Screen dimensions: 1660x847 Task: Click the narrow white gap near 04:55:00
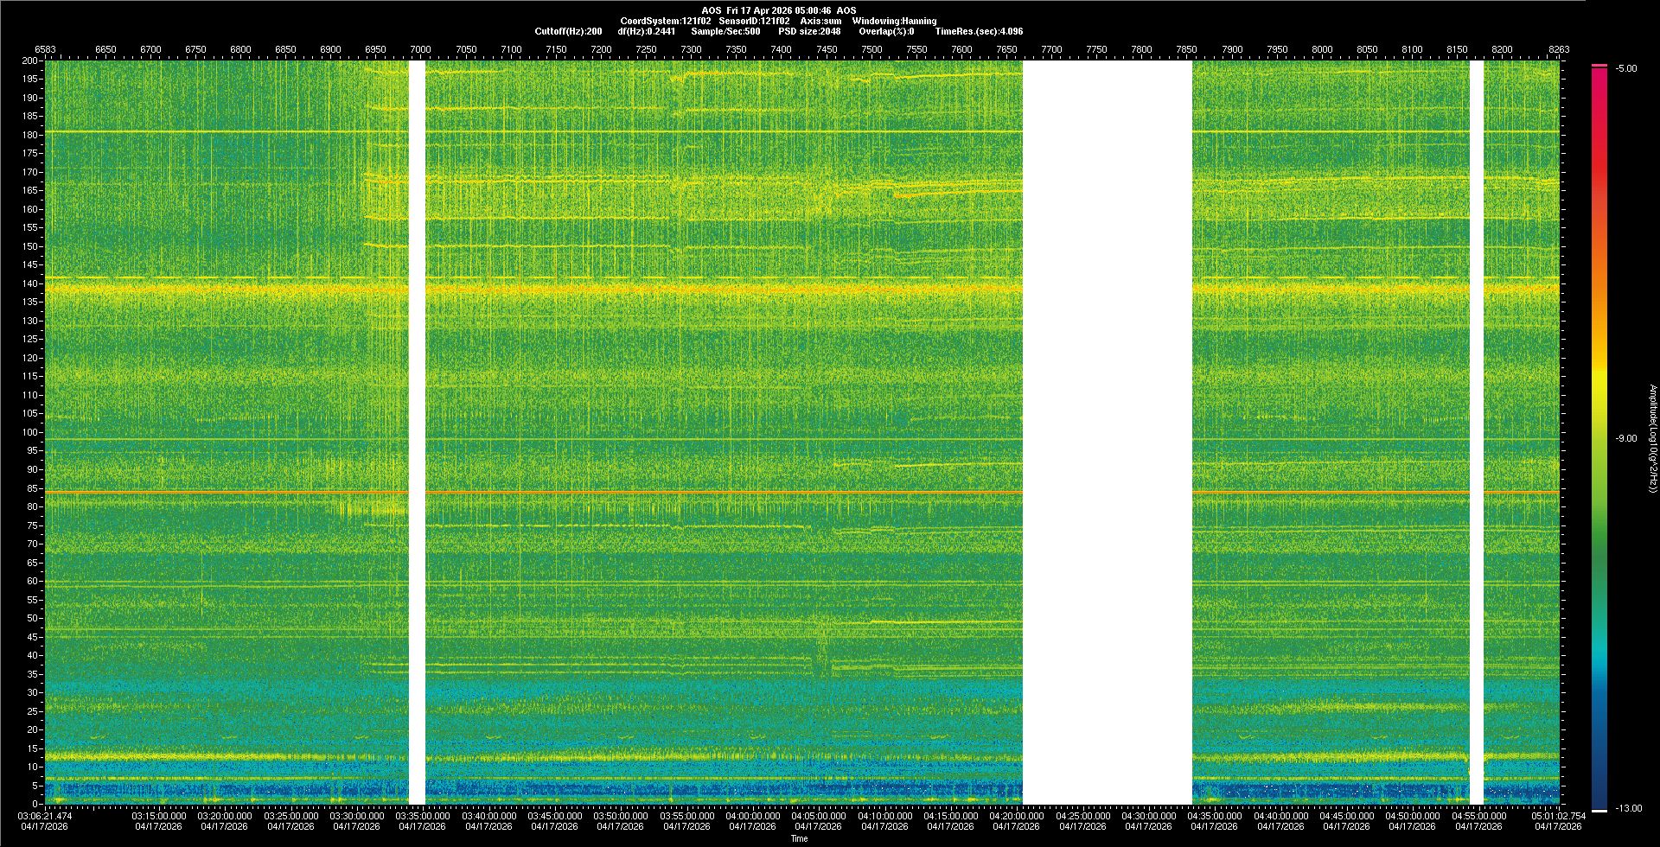[1477, 432]
